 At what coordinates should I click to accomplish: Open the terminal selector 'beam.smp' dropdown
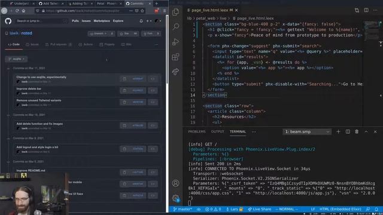click(307, 131)
